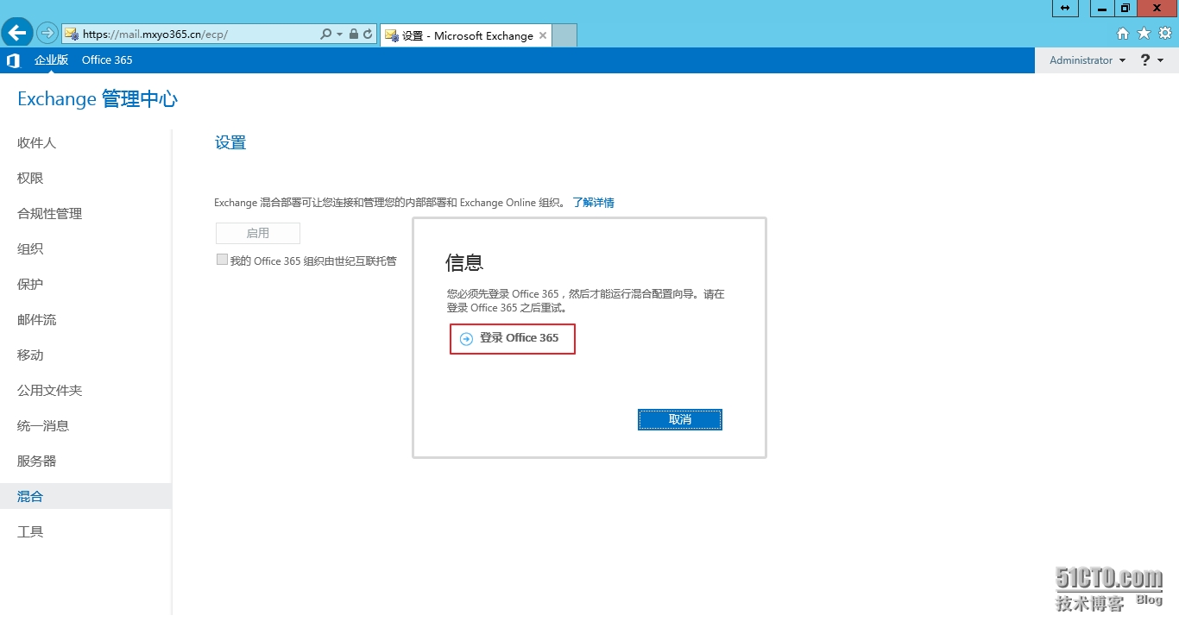Viewport: 1179px width, 628px height.
Task: Open the browser home icon
Action: pos(1123,34)
